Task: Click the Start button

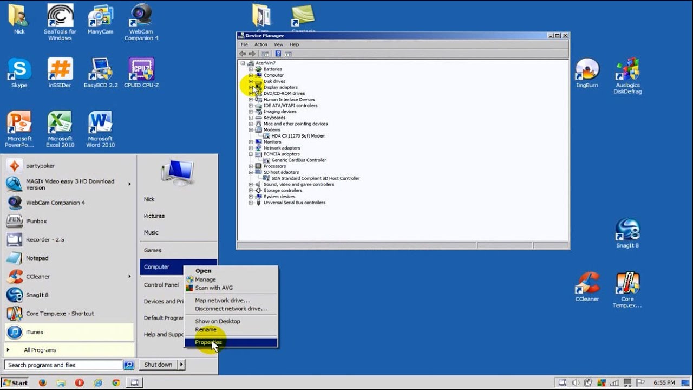Action: (15, 382)
